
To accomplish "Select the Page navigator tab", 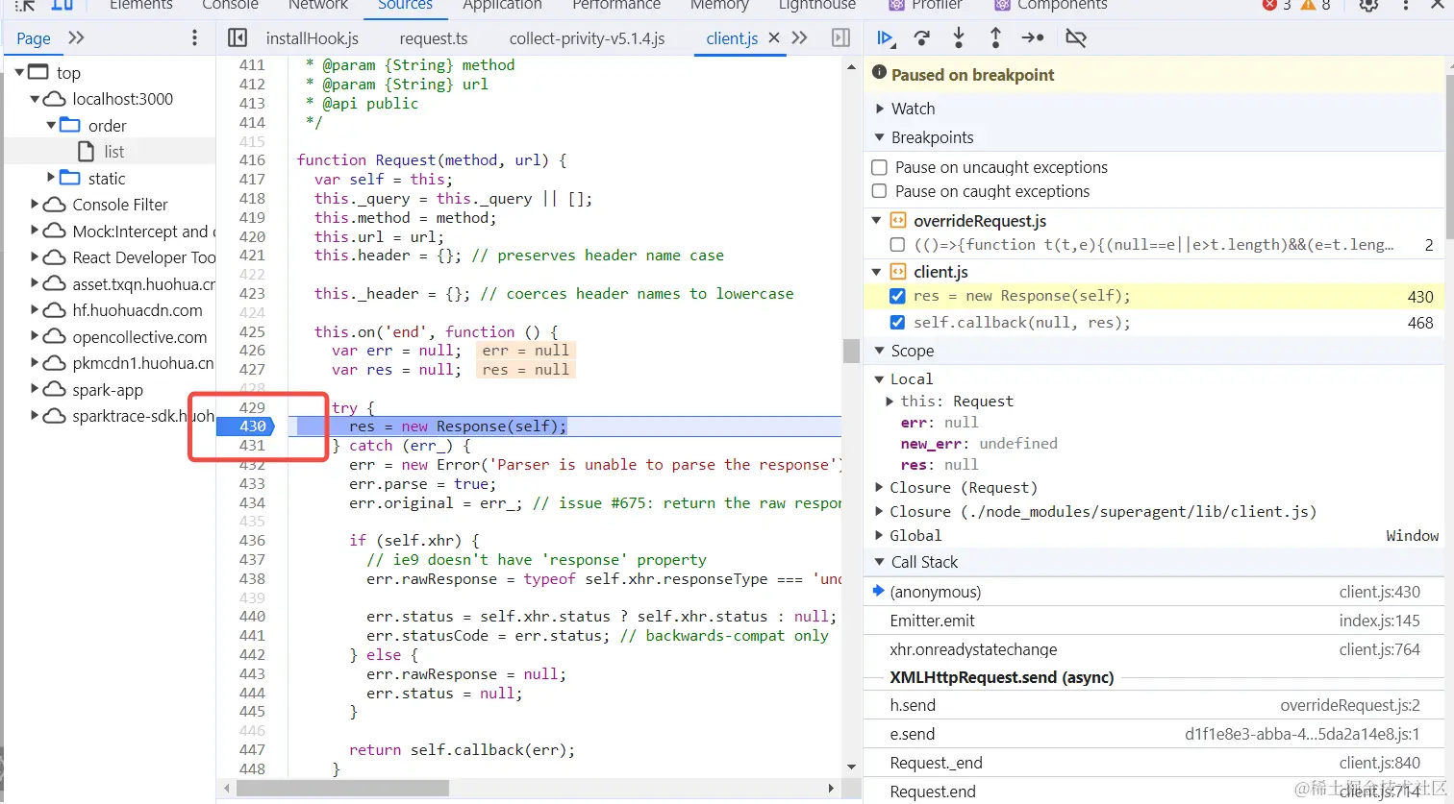I will 34,38.
